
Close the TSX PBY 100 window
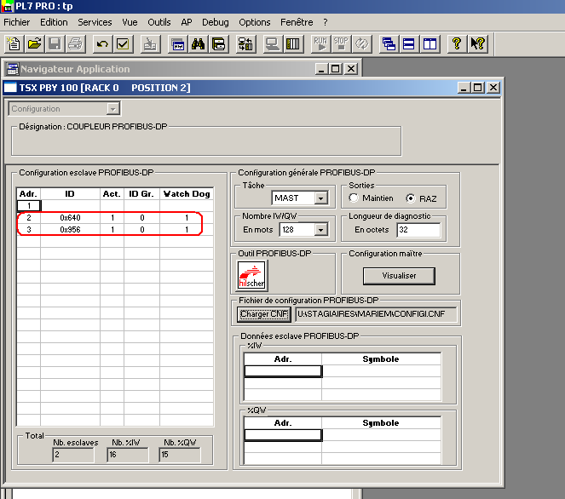coord(493,88)
